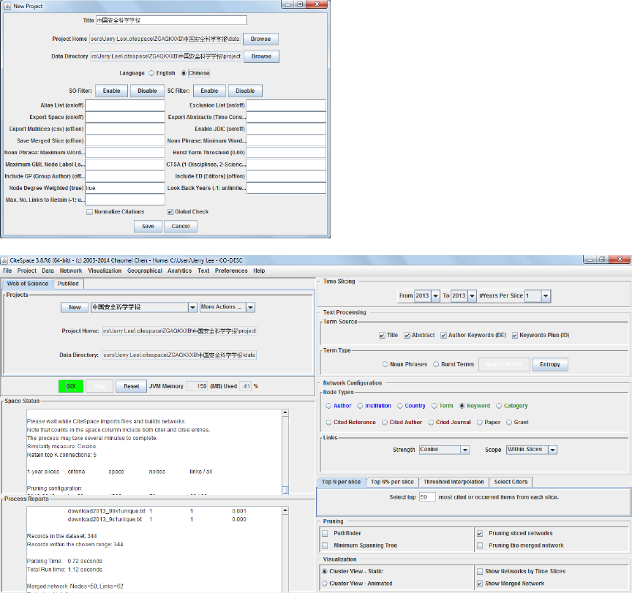Toggle the Global Check checkbox

coord(170,212)
